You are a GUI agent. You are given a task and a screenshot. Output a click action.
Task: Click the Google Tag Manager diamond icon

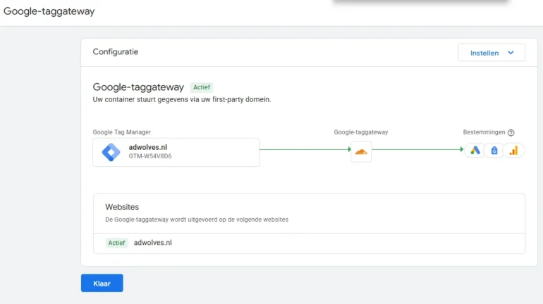[x=111, y=152]
